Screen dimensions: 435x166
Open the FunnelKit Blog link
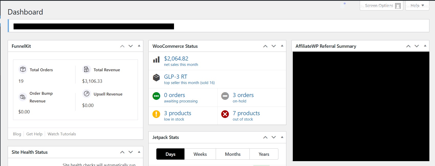pyautogui.click(x=17, y=134)
